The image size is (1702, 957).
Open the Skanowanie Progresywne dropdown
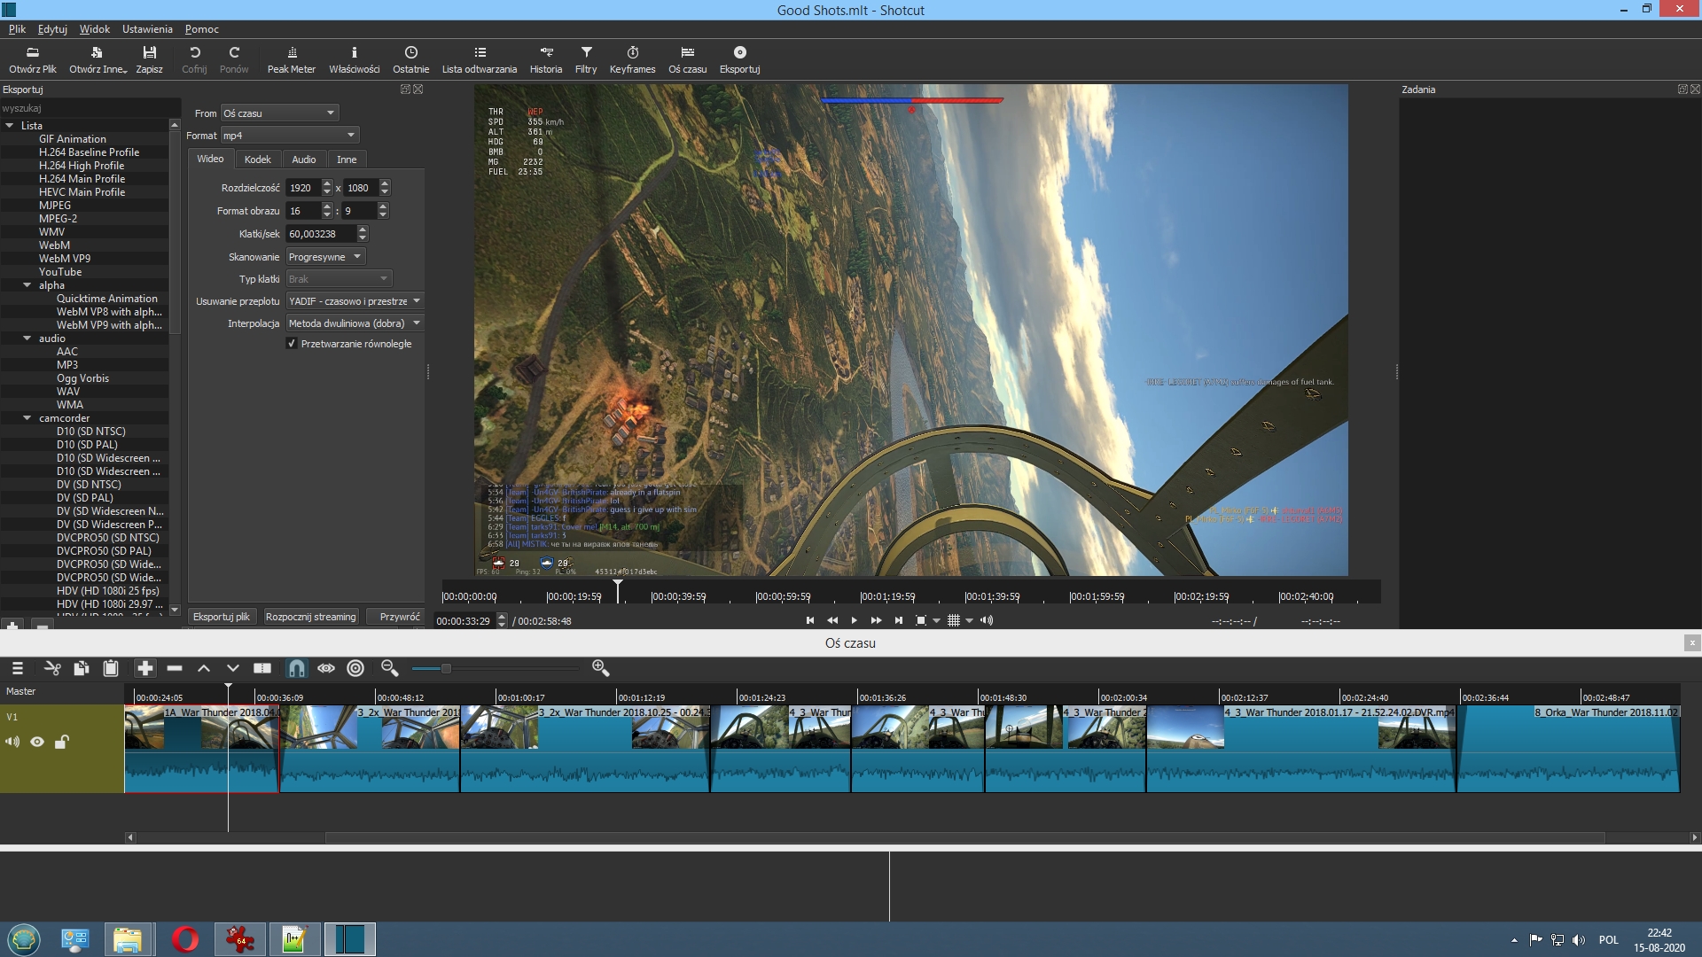[x=325, y=257]
